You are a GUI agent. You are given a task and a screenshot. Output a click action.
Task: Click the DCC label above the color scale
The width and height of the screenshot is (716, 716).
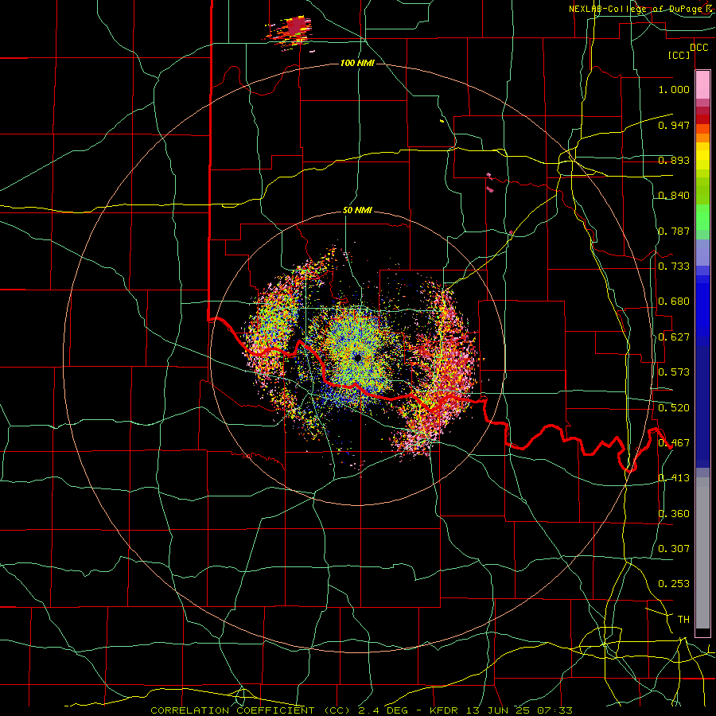point(698,48)
